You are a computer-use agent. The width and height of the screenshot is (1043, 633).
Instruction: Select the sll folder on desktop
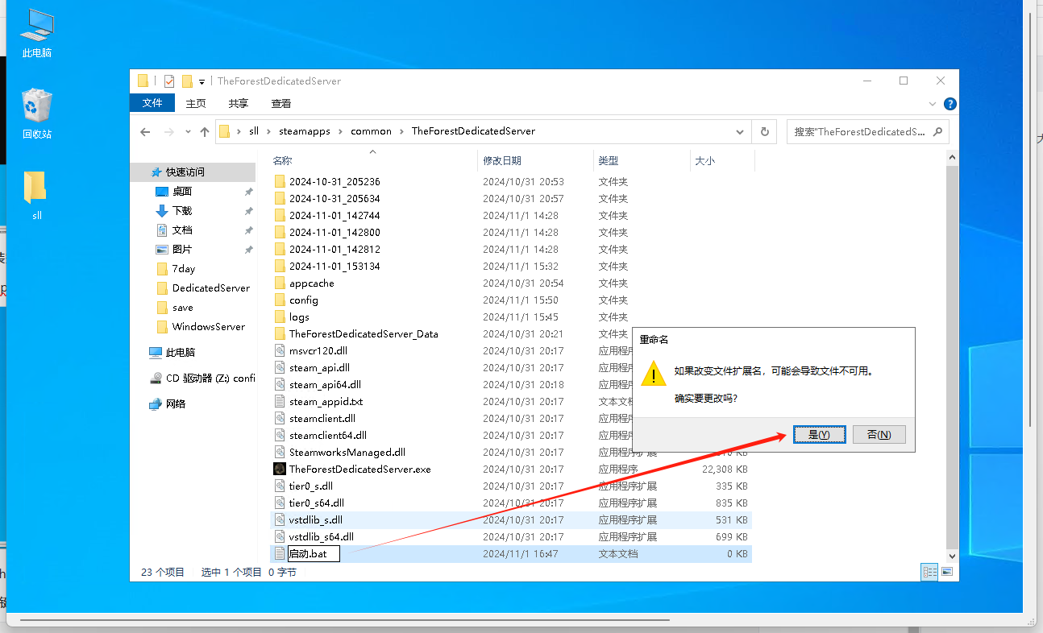click(36, 194)
